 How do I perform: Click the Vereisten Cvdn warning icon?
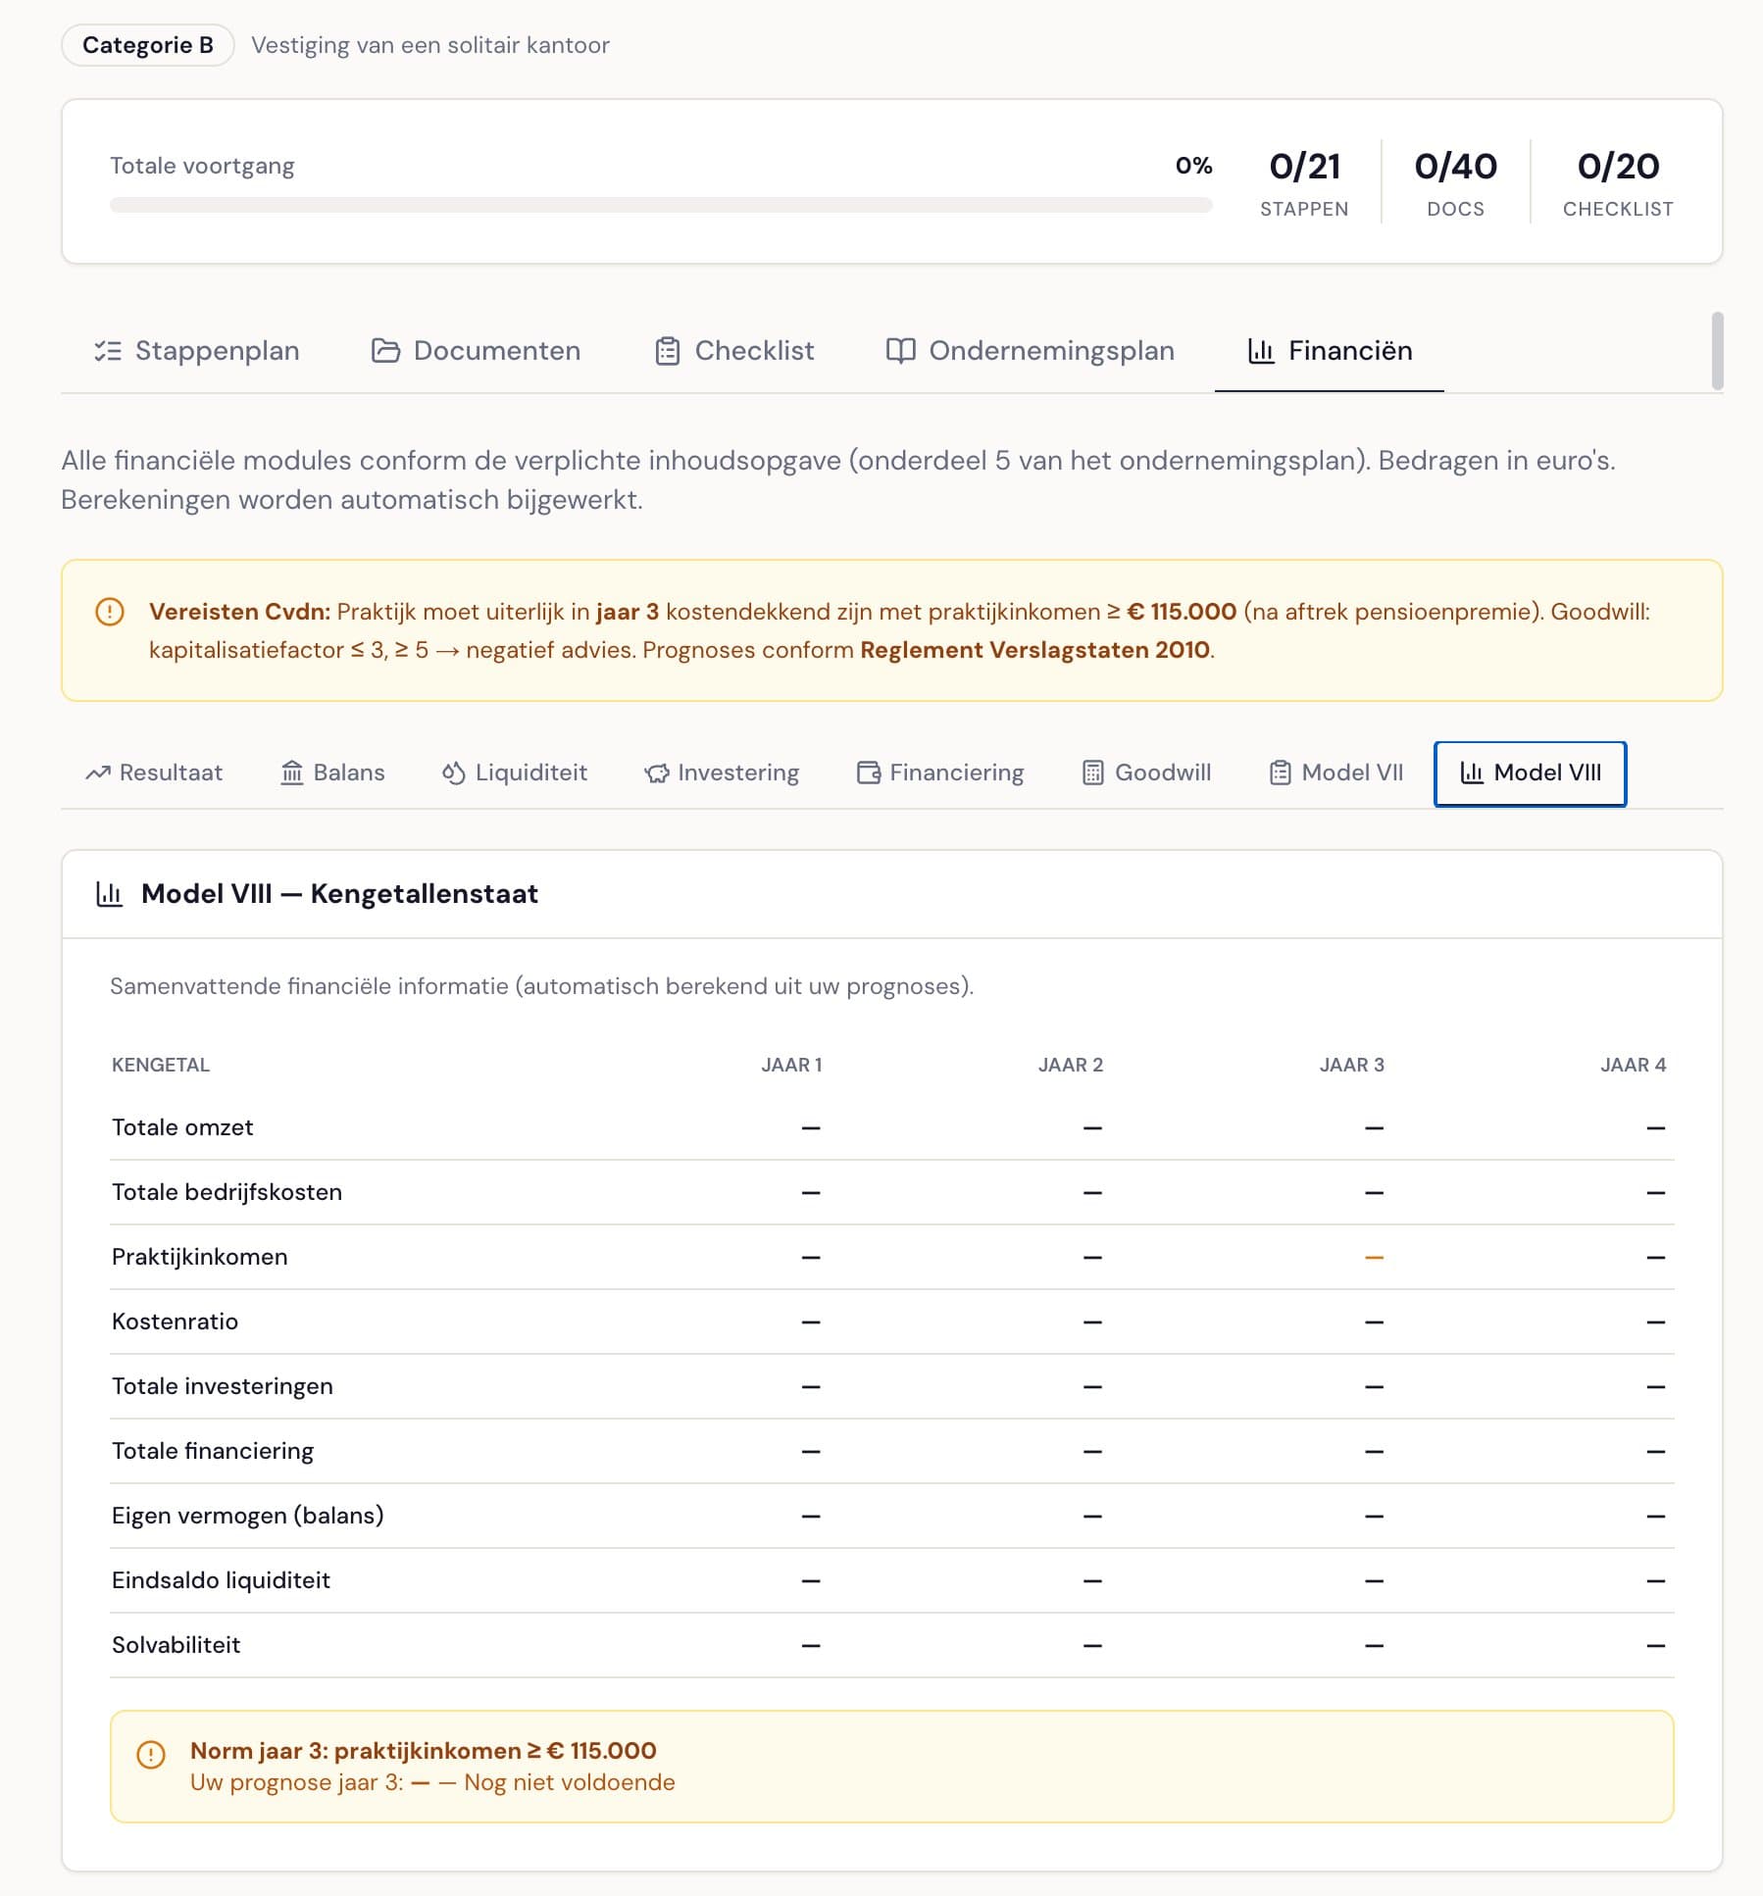[x=110, y=612]
